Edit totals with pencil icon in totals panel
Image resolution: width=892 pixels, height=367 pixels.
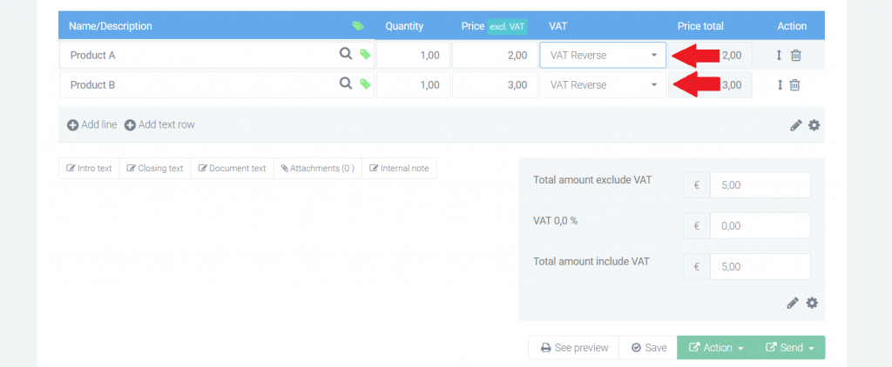click(x=793, y=304)
